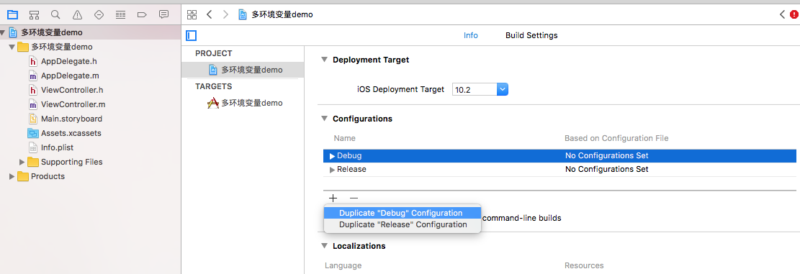Click the plus button under Configurations
Image resolution: width=800 pixels, height=274 pixels.
[x=333, y=198]
